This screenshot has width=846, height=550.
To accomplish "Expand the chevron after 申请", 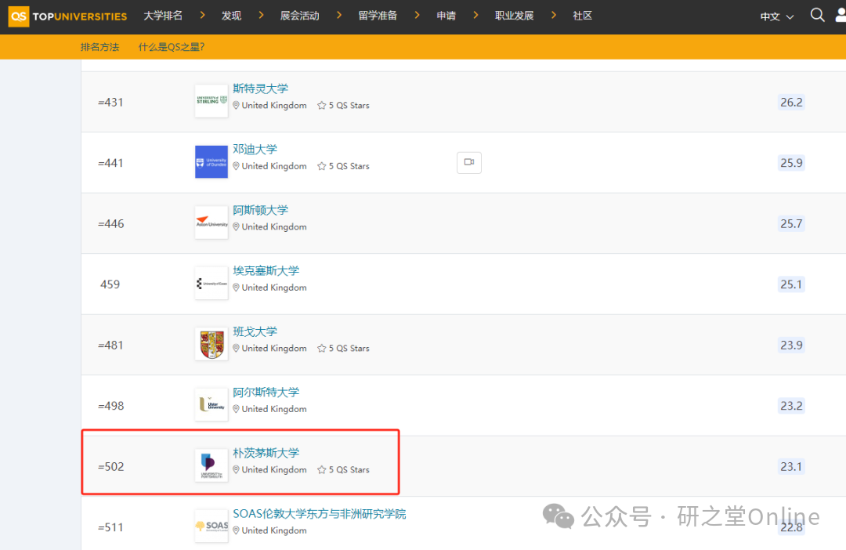I will coord(475,15).
